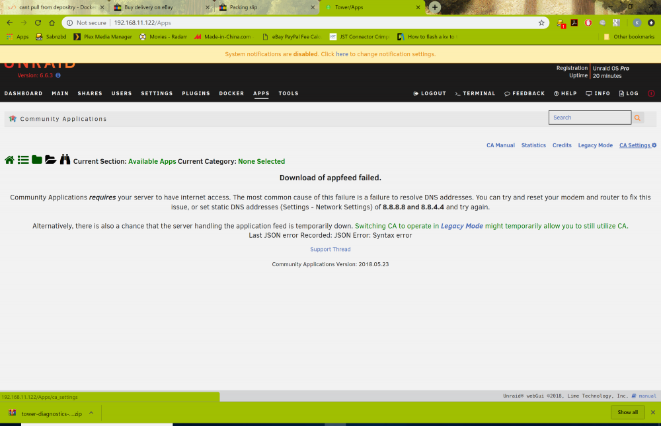Click 'here' to change notification settings
The width and height of the screenshot is (661, 426).
click(x=342, y=54)
